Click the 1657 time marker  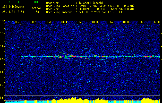(110, 22)
